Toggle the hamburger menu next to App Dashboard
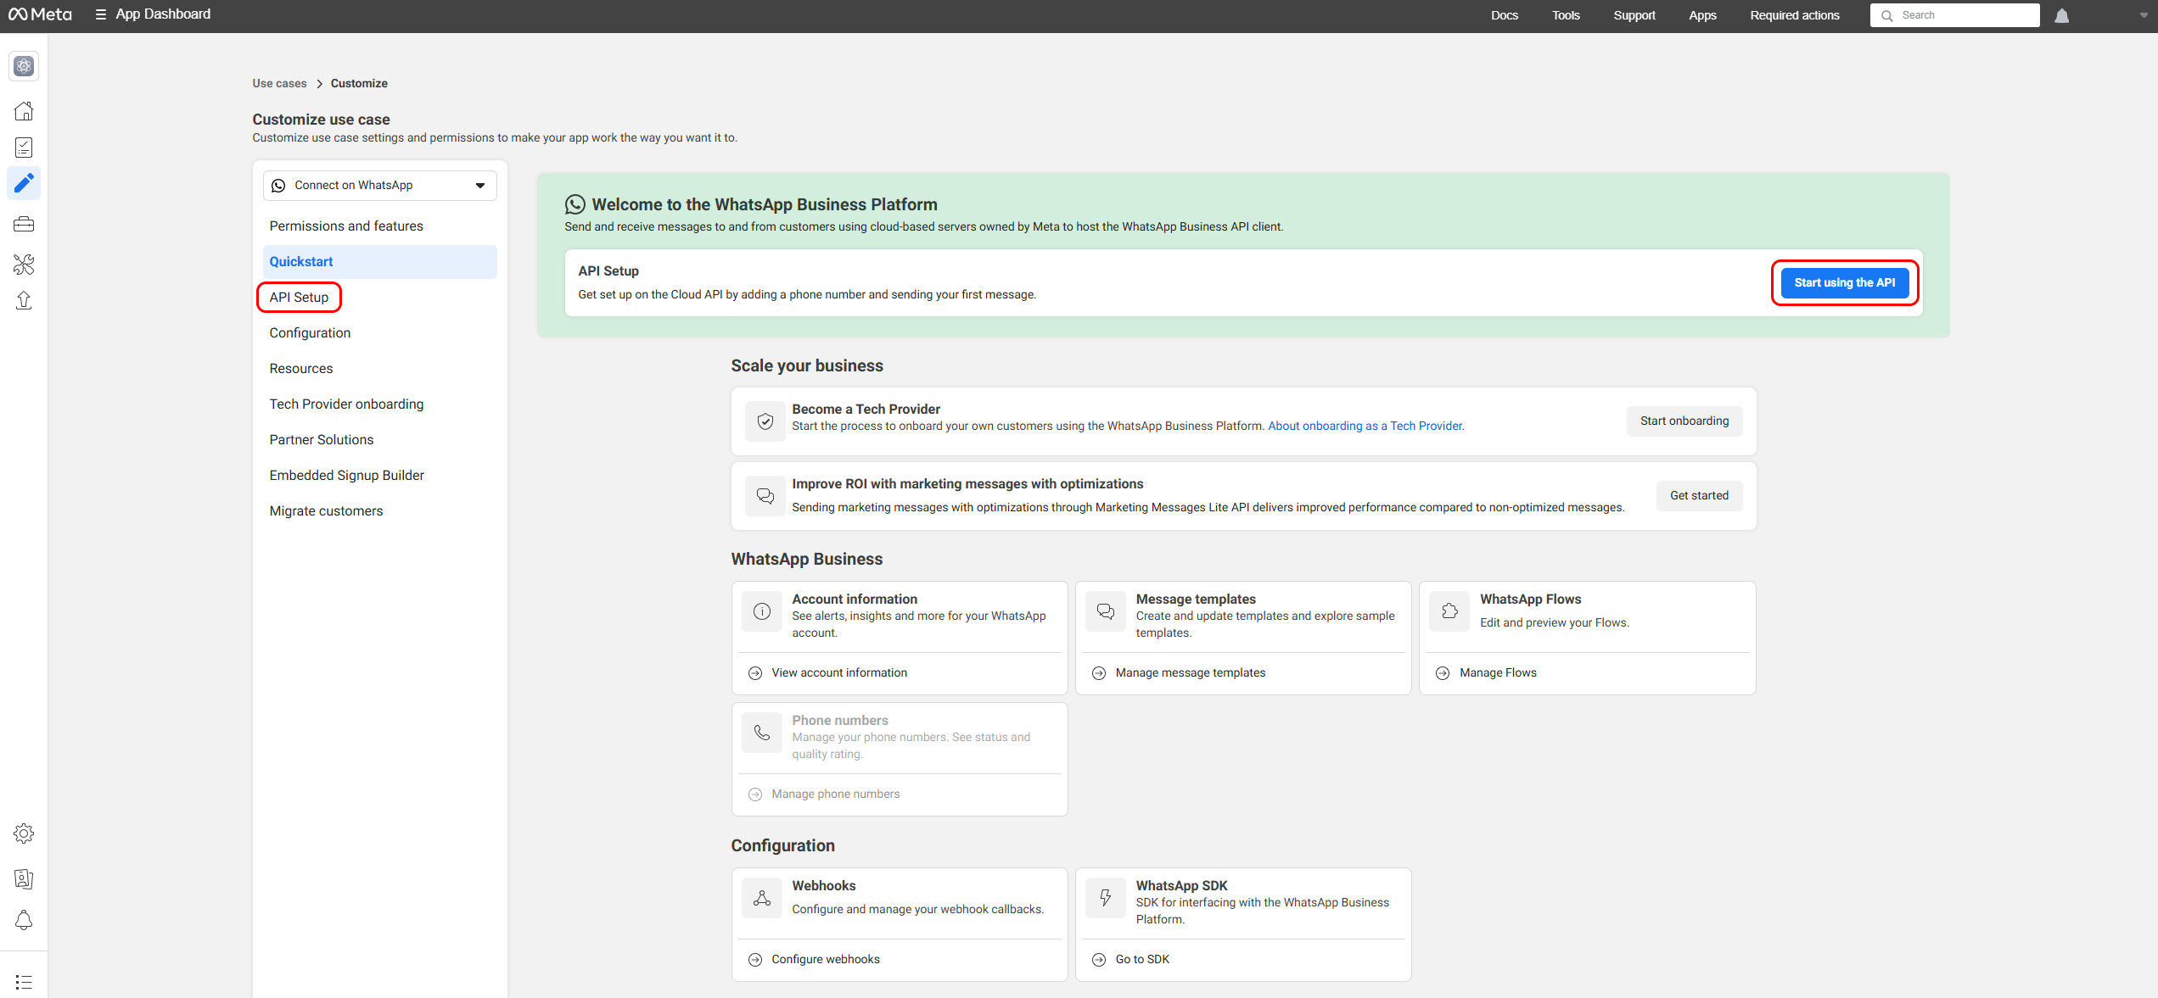The image size is (2158, 998). [100, 14]
